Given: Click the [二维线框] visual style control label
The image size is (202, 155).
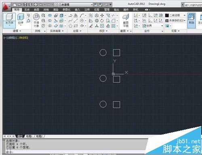Looking at the screenshot, I should click(22, 38).
